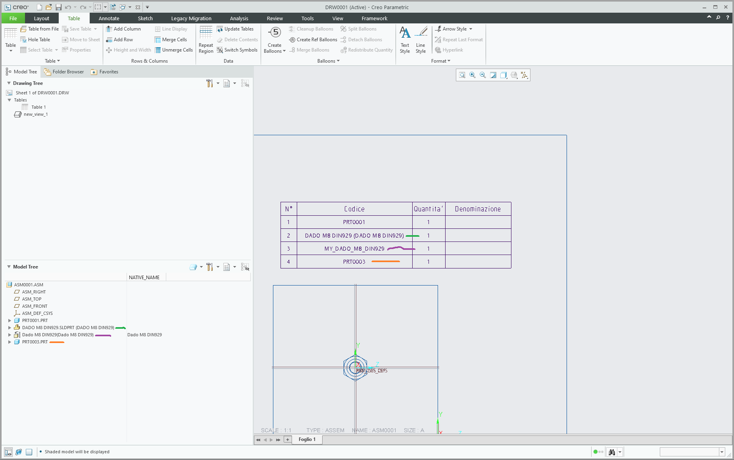The width and height of the screenshot is (734, 460).
Task: Toggle shaded display with the cube icon
Action: coord(29,452)
